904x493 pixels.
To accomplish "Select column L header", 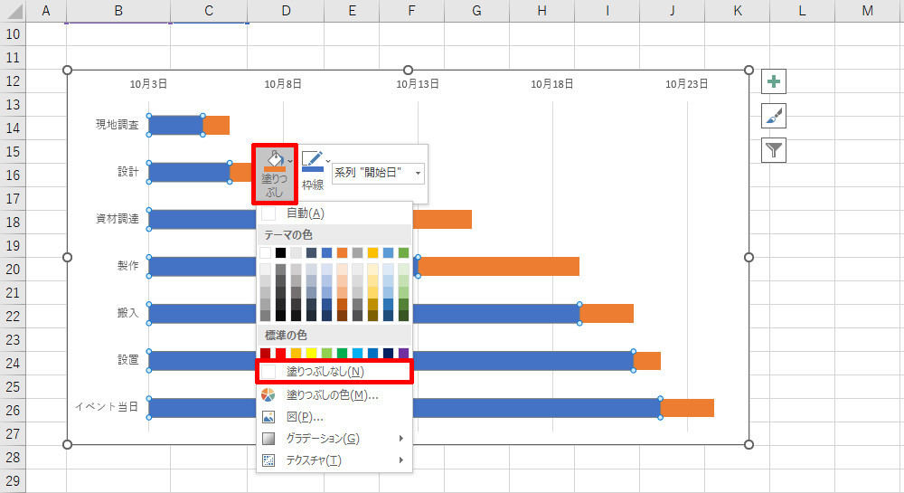I will pos(802,11).
